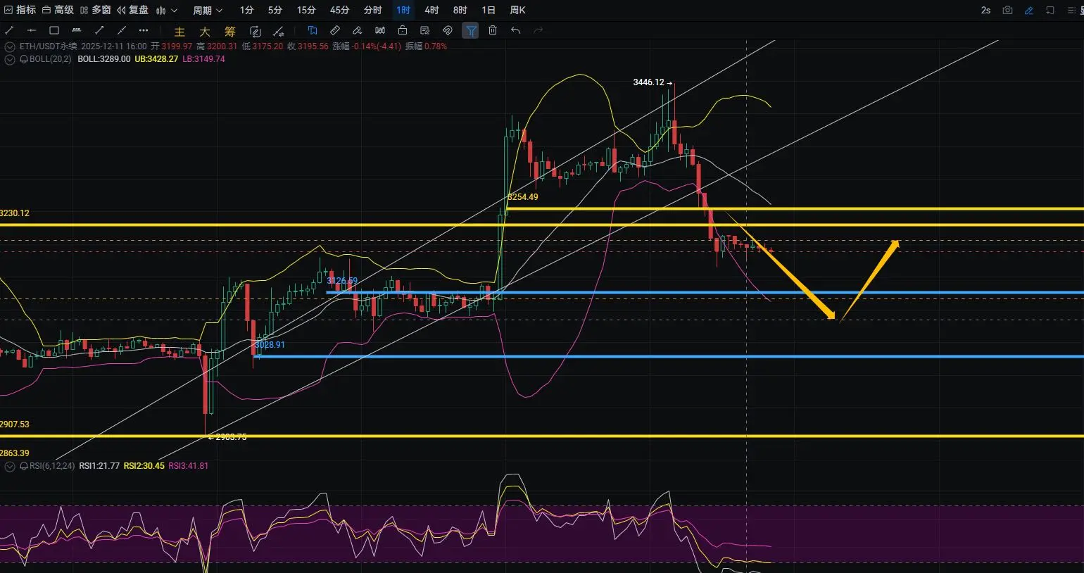Switch to 多窗 multi-window layout

tap(96, 10)
